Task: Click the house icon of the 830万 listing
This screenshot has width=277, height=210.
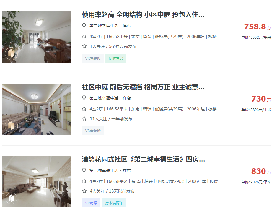Action: click(x=84, y=181)
